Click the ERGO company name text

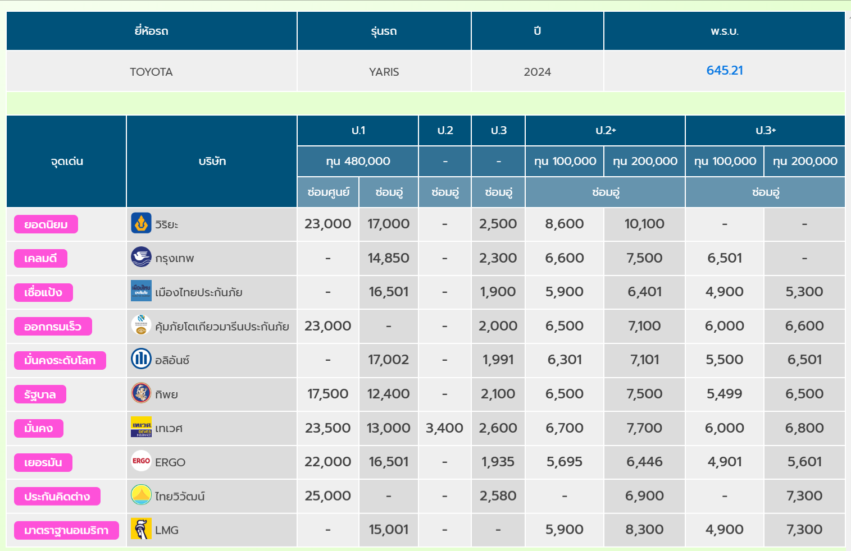click(170, 462)
